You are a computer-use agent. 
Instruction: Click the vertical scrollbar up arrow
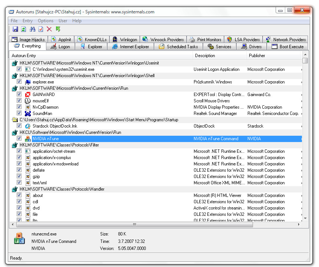pos(305,55)
